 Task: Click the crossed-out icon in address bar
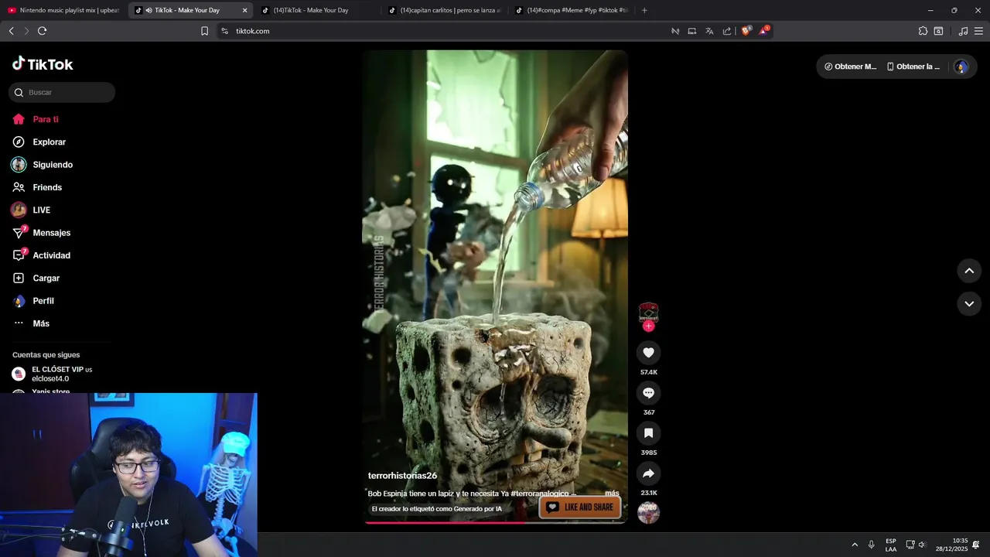click(675, 31)
